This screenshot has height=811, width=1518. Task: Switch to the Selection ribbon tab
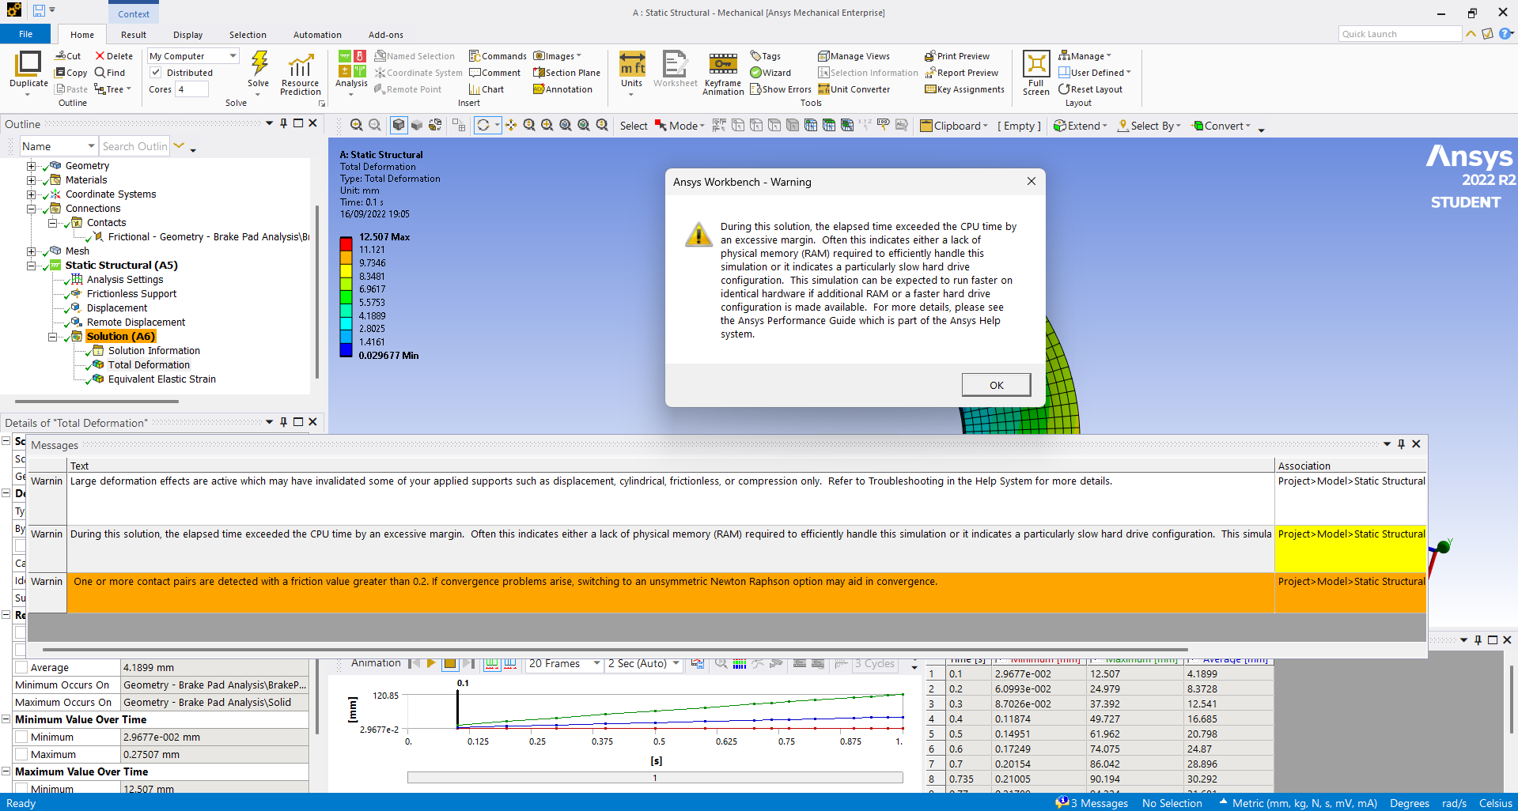248,35
